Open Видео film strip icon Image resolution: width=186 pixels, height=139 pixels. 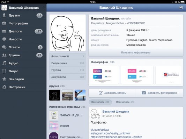click(x=4, y=71)
